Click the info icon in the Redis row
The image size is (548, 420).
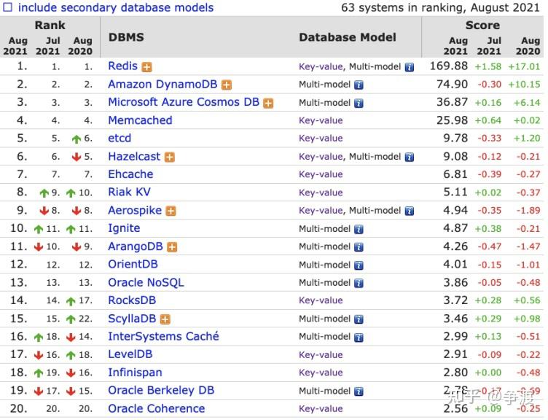click(x=410, y=67)
